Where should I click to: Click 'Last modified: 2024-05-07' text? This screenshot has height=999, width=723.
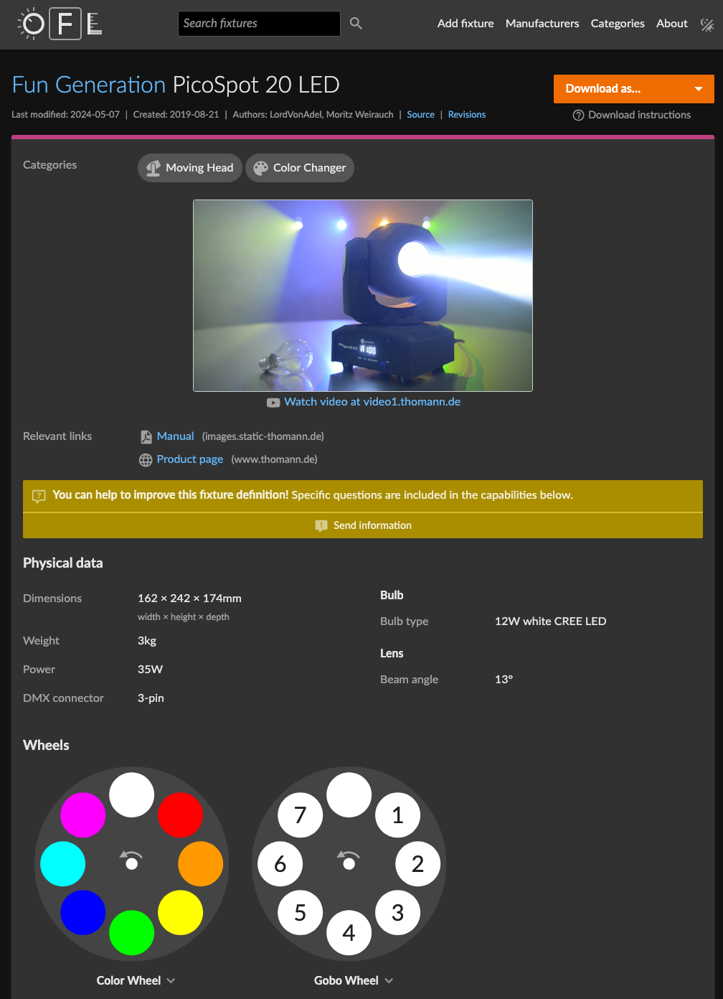coord(65,115)
